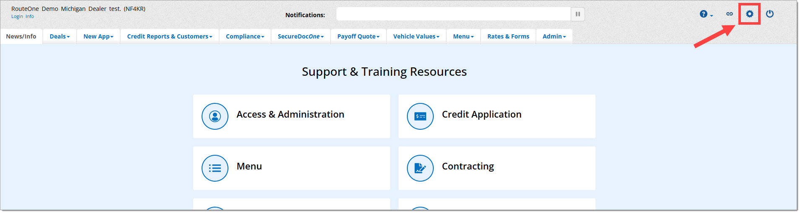Open the settings gear icon

tap(749, 14)
